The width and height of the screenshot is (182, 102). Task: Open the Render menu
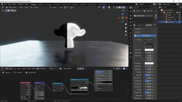[x=14, y=4]
